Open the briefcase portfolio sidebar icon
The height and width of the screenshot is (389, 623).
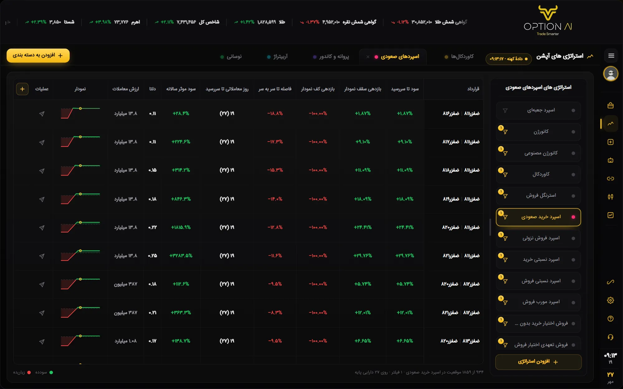(x=611, y=105)
